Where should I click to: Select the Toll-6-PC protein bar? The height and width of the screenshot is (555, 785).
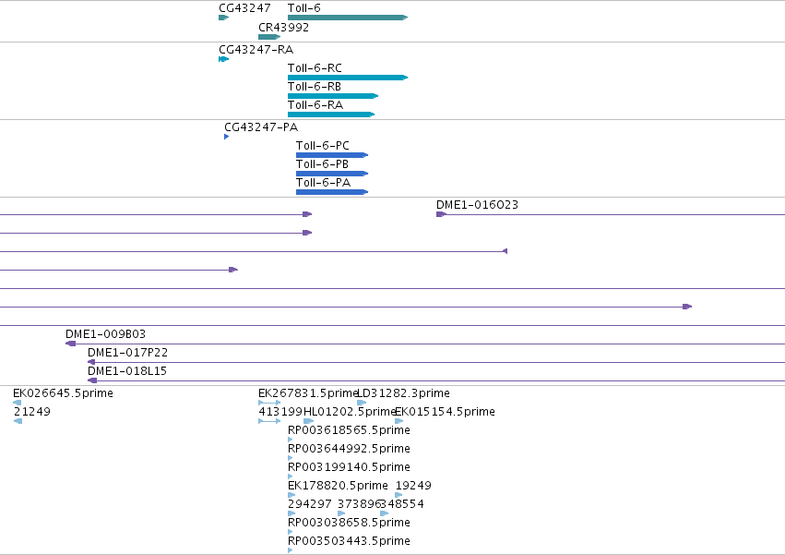pyautogui.click(x=332, y=155)
